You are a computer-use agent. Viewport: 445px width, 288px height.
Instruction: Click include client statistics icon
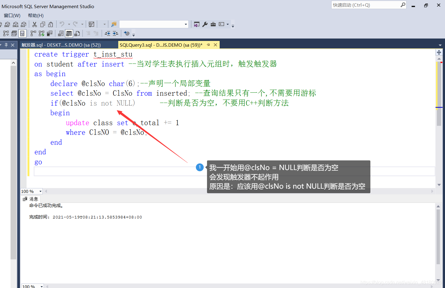(x=50, y=33)
